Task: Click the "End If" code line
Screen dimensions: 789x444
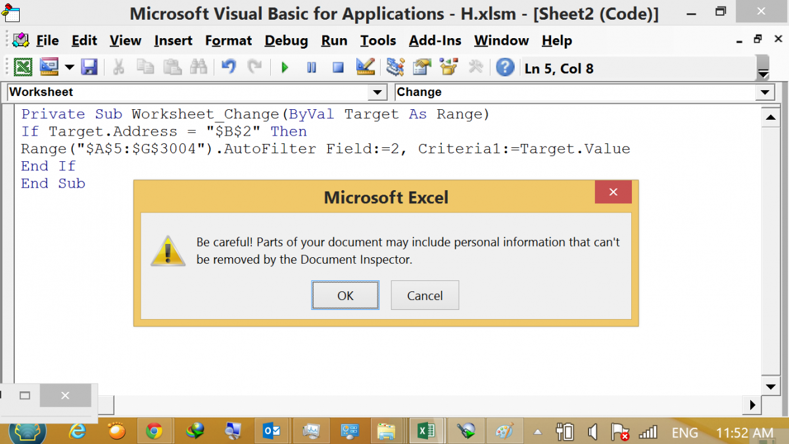Action: [49, 166]
